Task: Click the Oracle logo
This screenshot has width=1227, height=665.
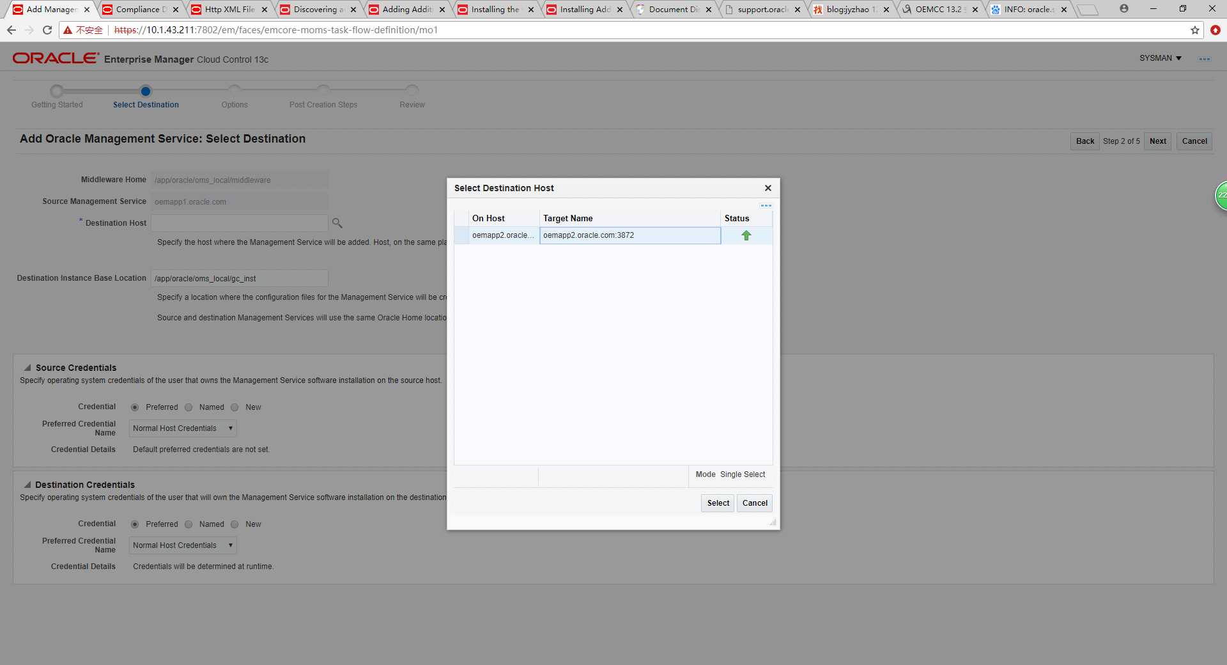Action: pyautogui.click(x=56, y=58)
